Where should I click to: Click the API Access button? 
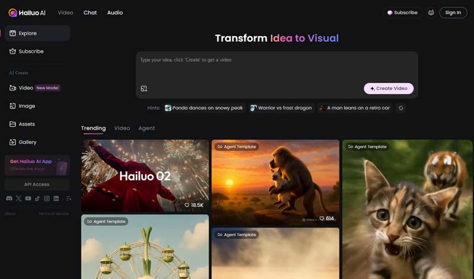pos(37,184)
